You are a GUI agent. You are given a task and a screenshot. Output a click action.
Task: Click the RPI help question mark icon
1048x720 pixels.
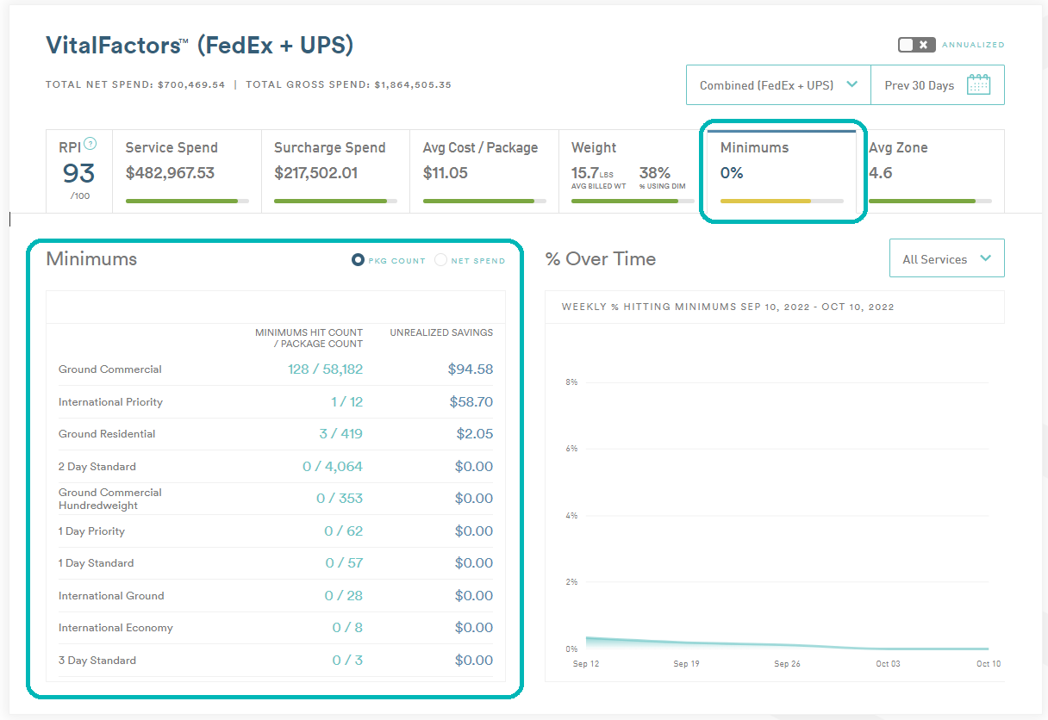pos(90,145)
